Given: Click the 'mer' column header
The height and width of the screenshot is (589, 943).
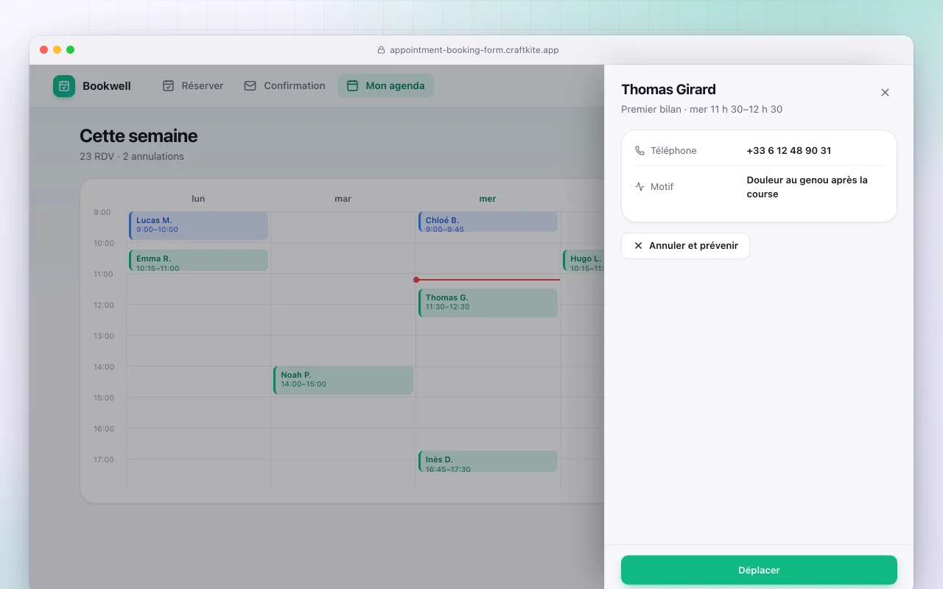Looking at the screenshot, I should click(488, 199).
